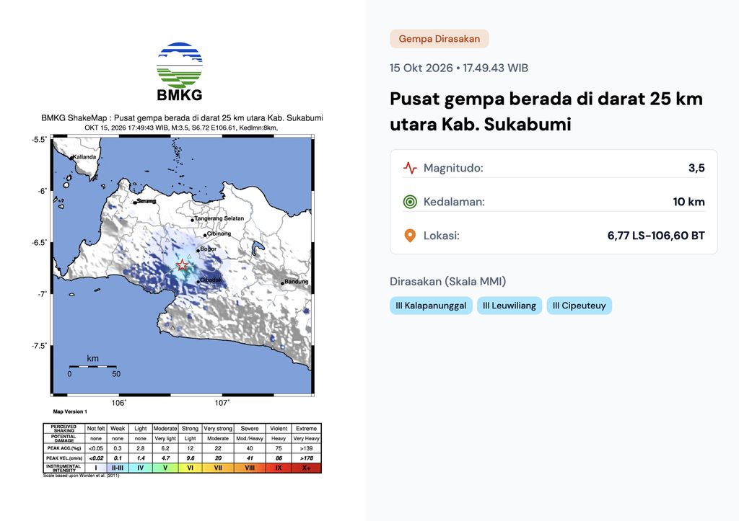The height and width of the screenshot is (521, 739).
Task: Click the 'Dirasakan (Skala MMI)' heading
Action: coord(447,282)
